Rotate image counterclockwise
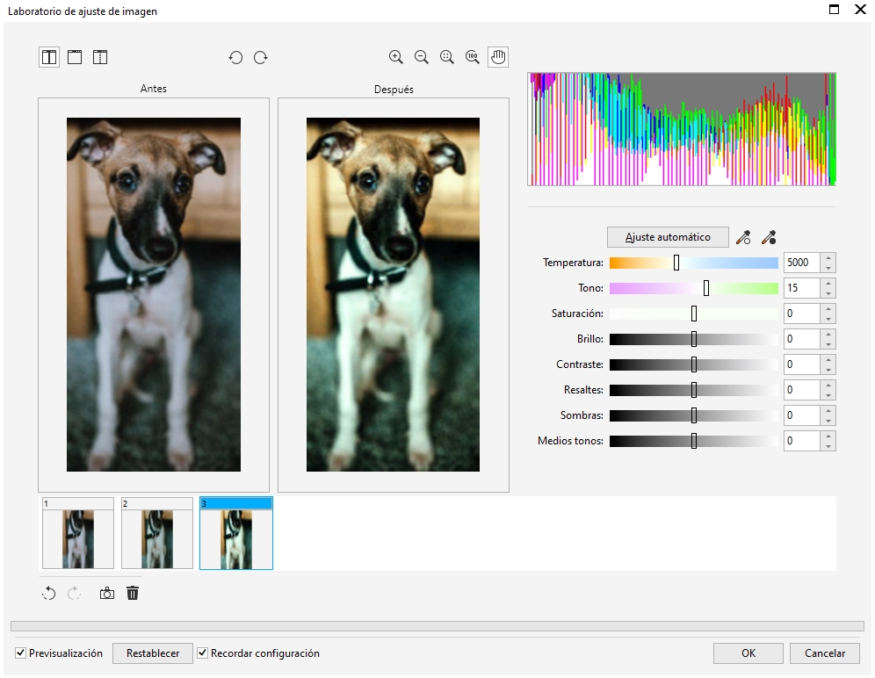Image resolution: width=875 pixels, height=678 pixels. tap(235, 58)
